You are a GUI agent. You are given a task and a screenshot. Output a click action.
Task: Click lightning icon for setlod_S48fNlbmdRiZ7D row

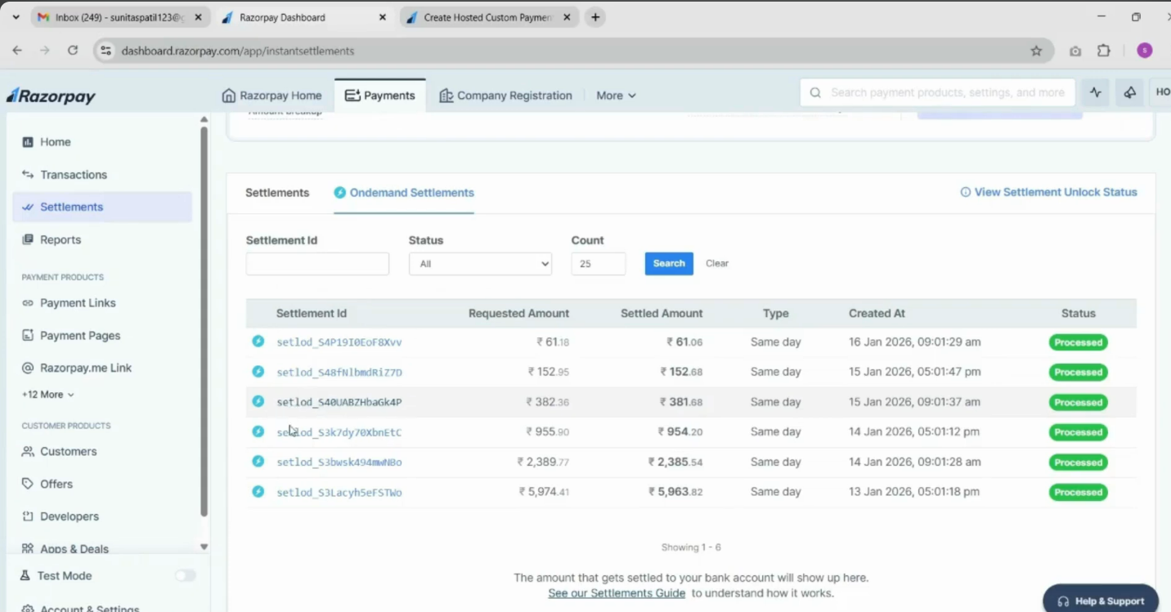(x=258, y=372)
